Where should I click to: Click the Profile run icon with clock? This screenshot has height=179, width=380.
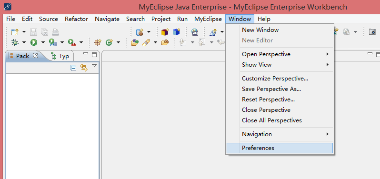tap(52, 43)
